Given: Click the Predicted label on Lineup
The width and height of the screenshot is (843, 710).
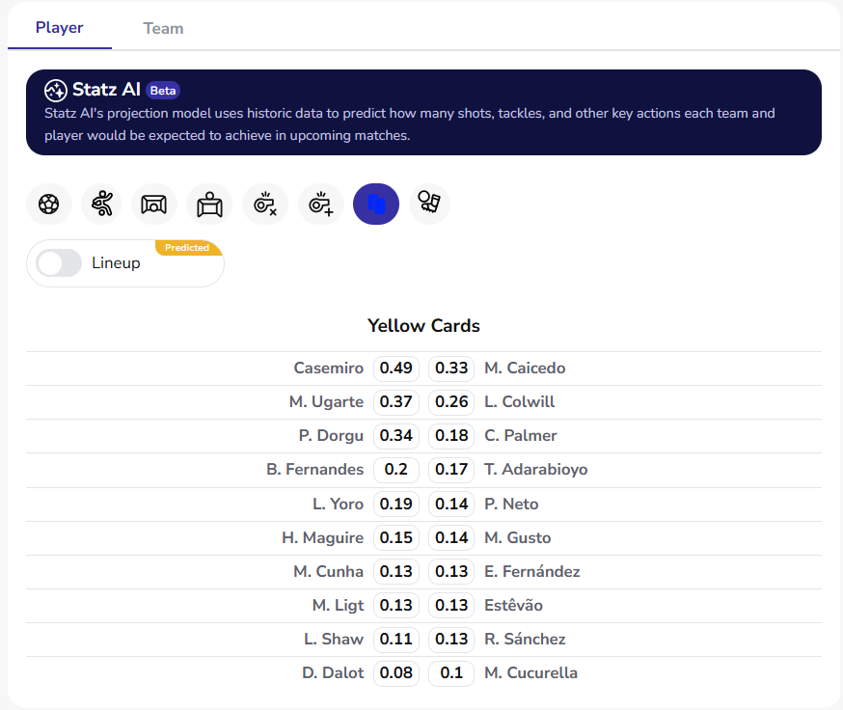Looking at the screenshot, I should pyautogui.click(x=187, y=248).
